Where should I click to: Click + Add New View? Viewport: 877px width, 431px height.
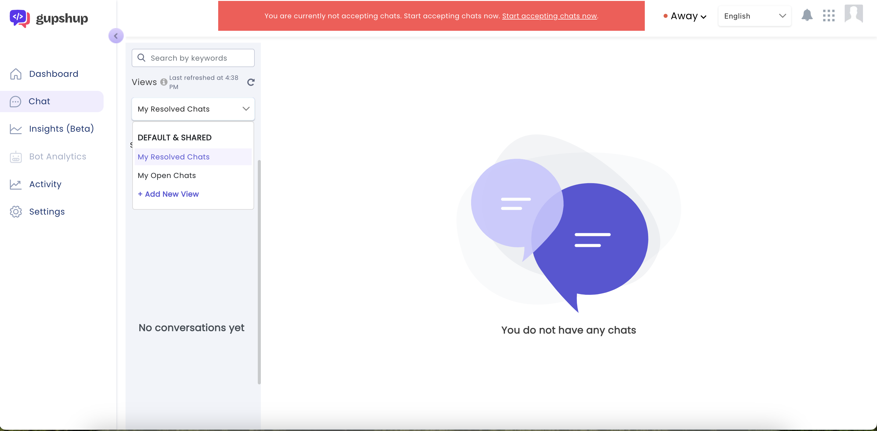(168, 194)
